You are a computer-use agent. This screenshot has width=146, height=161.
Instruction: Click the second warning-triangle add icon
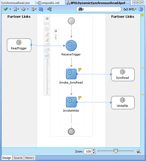[x=47, y=40]
